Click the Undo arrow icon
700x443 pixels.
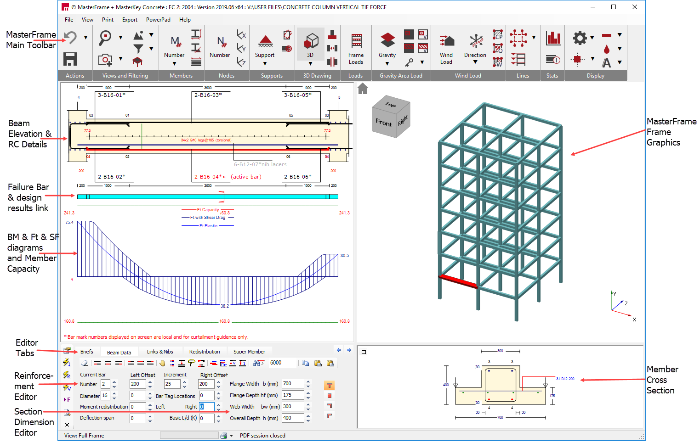point(70,38)
